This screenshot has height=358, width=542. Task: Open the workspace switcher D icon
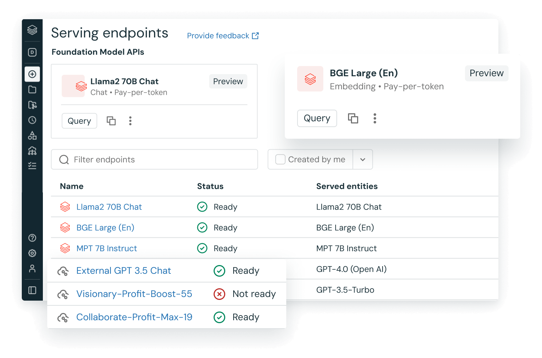click(x=32, y=52)
